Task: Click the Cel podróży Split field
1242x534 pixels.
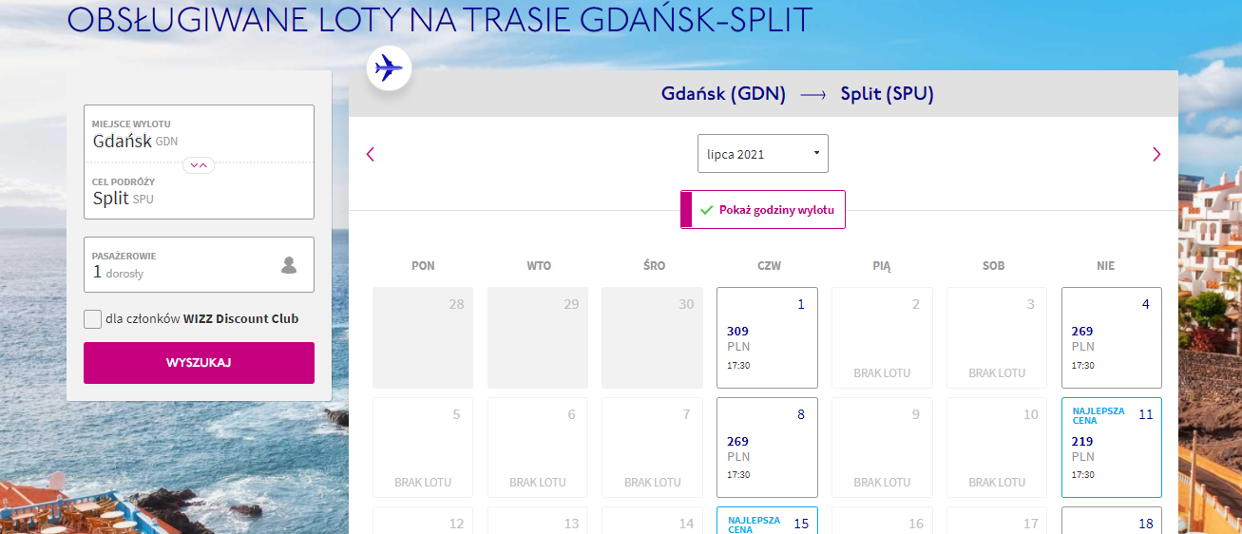Action: (x=199, y=192)
